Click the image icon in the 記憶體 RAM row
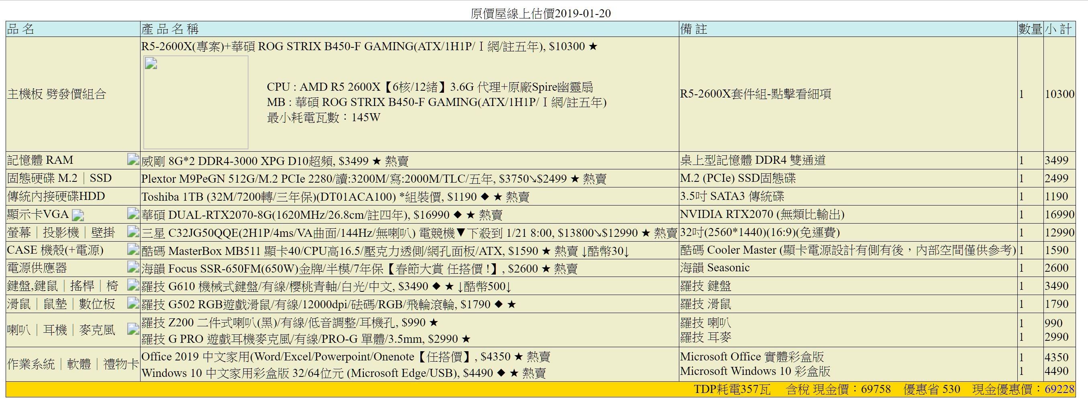The height and width of the screenshot is (407, 1088). click(133, 159)
